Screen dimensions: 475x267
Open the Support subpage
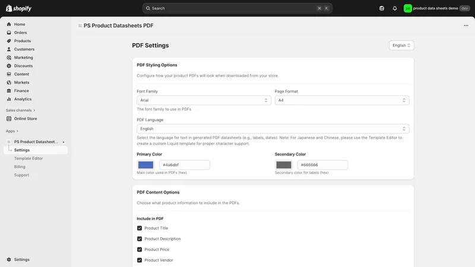pyautogui.click(x=21, y=175)
